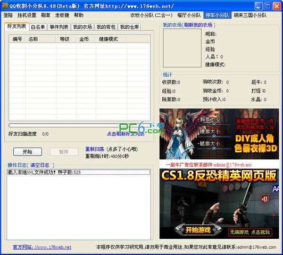Viewport: 283px width, 255px height.
Task: Click the DIY成人角色 3D game ad banner
Action: point(219,134)
